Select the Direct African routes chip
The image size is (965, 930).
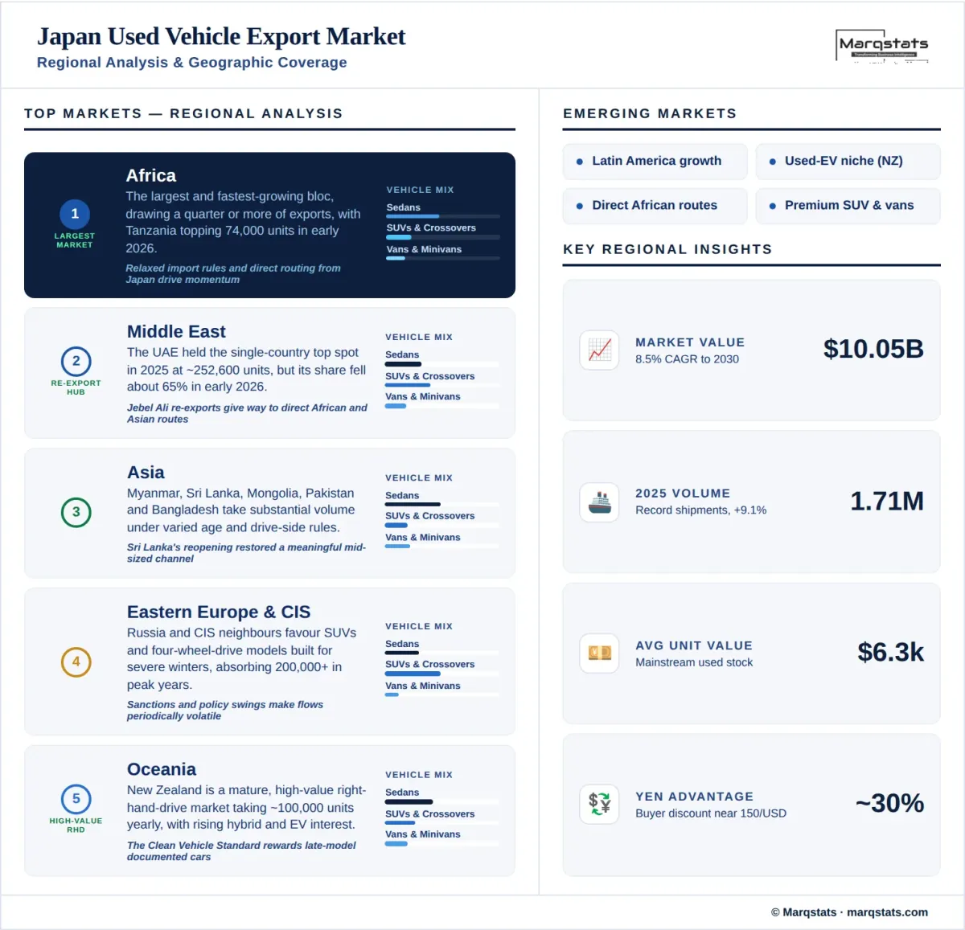click(x=655, y=206)
